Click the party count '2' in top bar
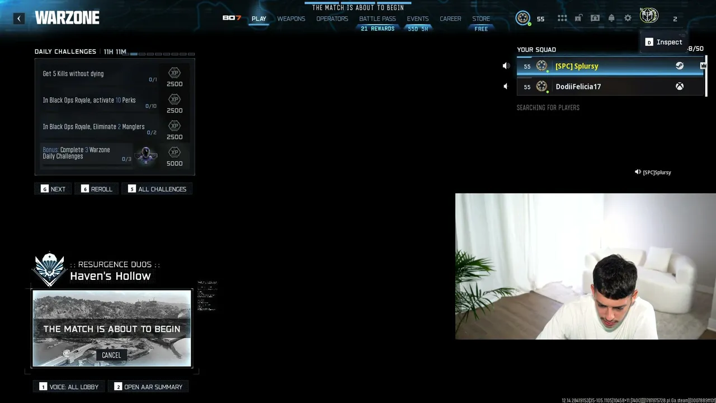This screenshot has width=716, height=403. click(675, 19)
